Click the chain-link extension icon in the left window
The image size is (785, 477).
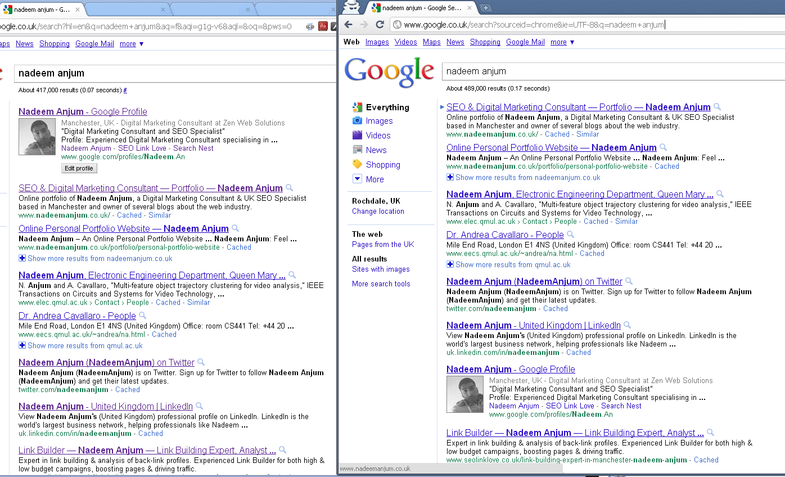(x=310, y=26)
